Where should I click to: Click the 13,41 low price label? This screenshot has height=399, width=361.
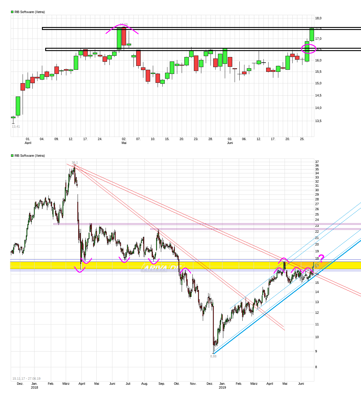[16, 126]
